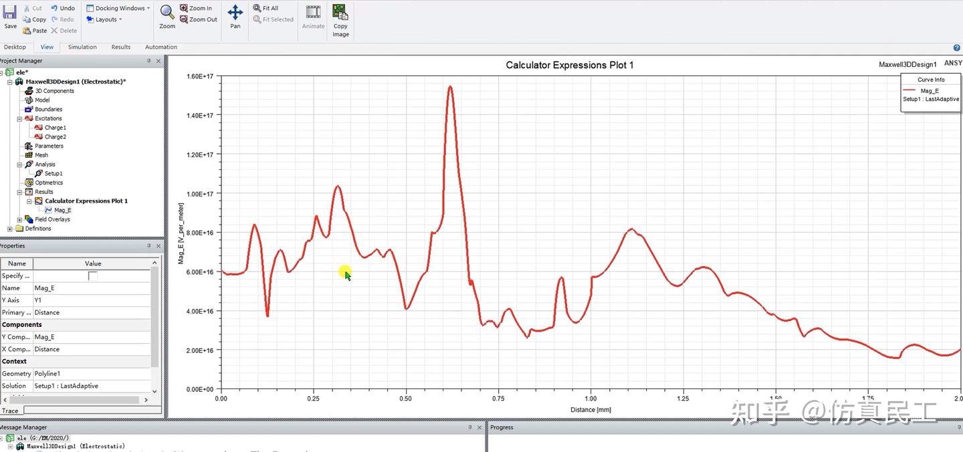The height and width of the screenshot is (452, 963).
Task: Collapse Calculator Expressions Plot 1 node
Action: [29, 201]
